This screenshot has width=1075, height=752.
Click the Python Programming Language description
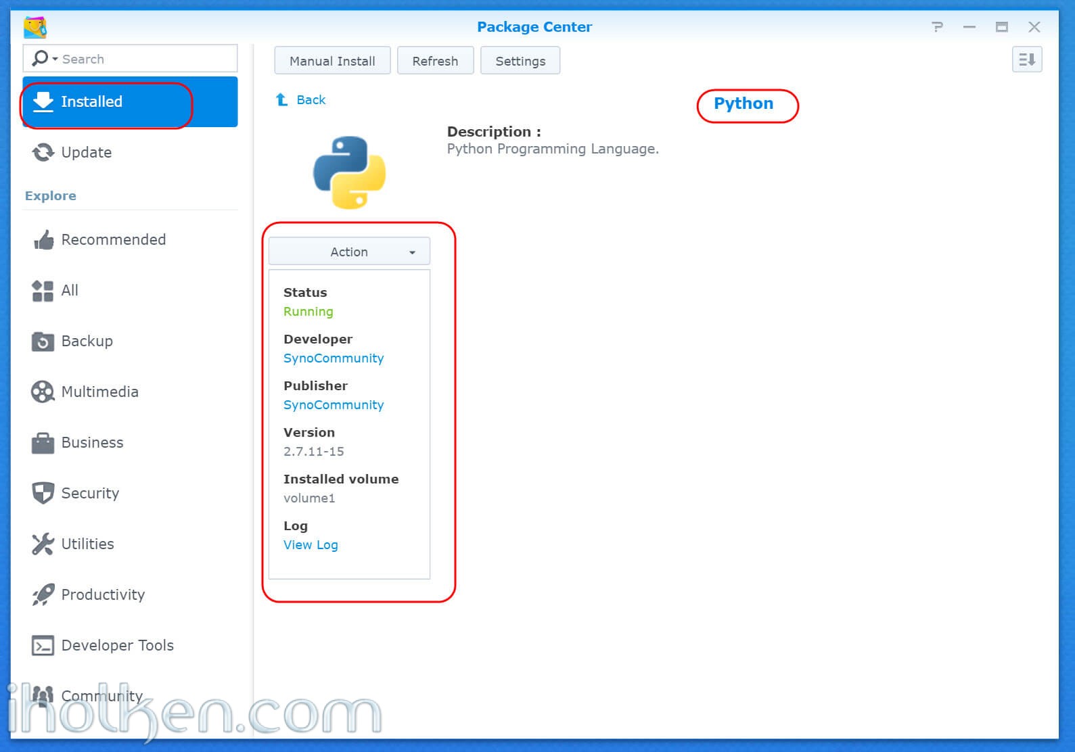(553, 149)
